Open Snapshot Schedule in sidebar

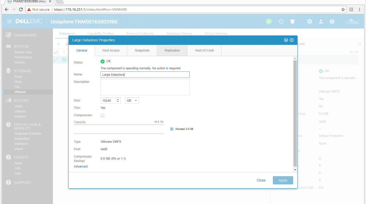(28, 134)
